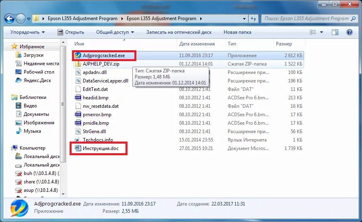Click Записать на оптический диск
This screenshot has width=362, height=222.
(179, 32)
